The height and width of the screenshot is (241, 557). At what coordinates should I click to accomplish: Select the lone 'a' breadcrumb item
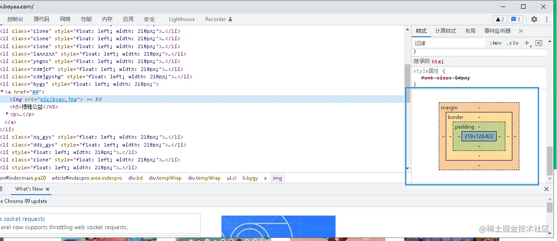(265, 178)
